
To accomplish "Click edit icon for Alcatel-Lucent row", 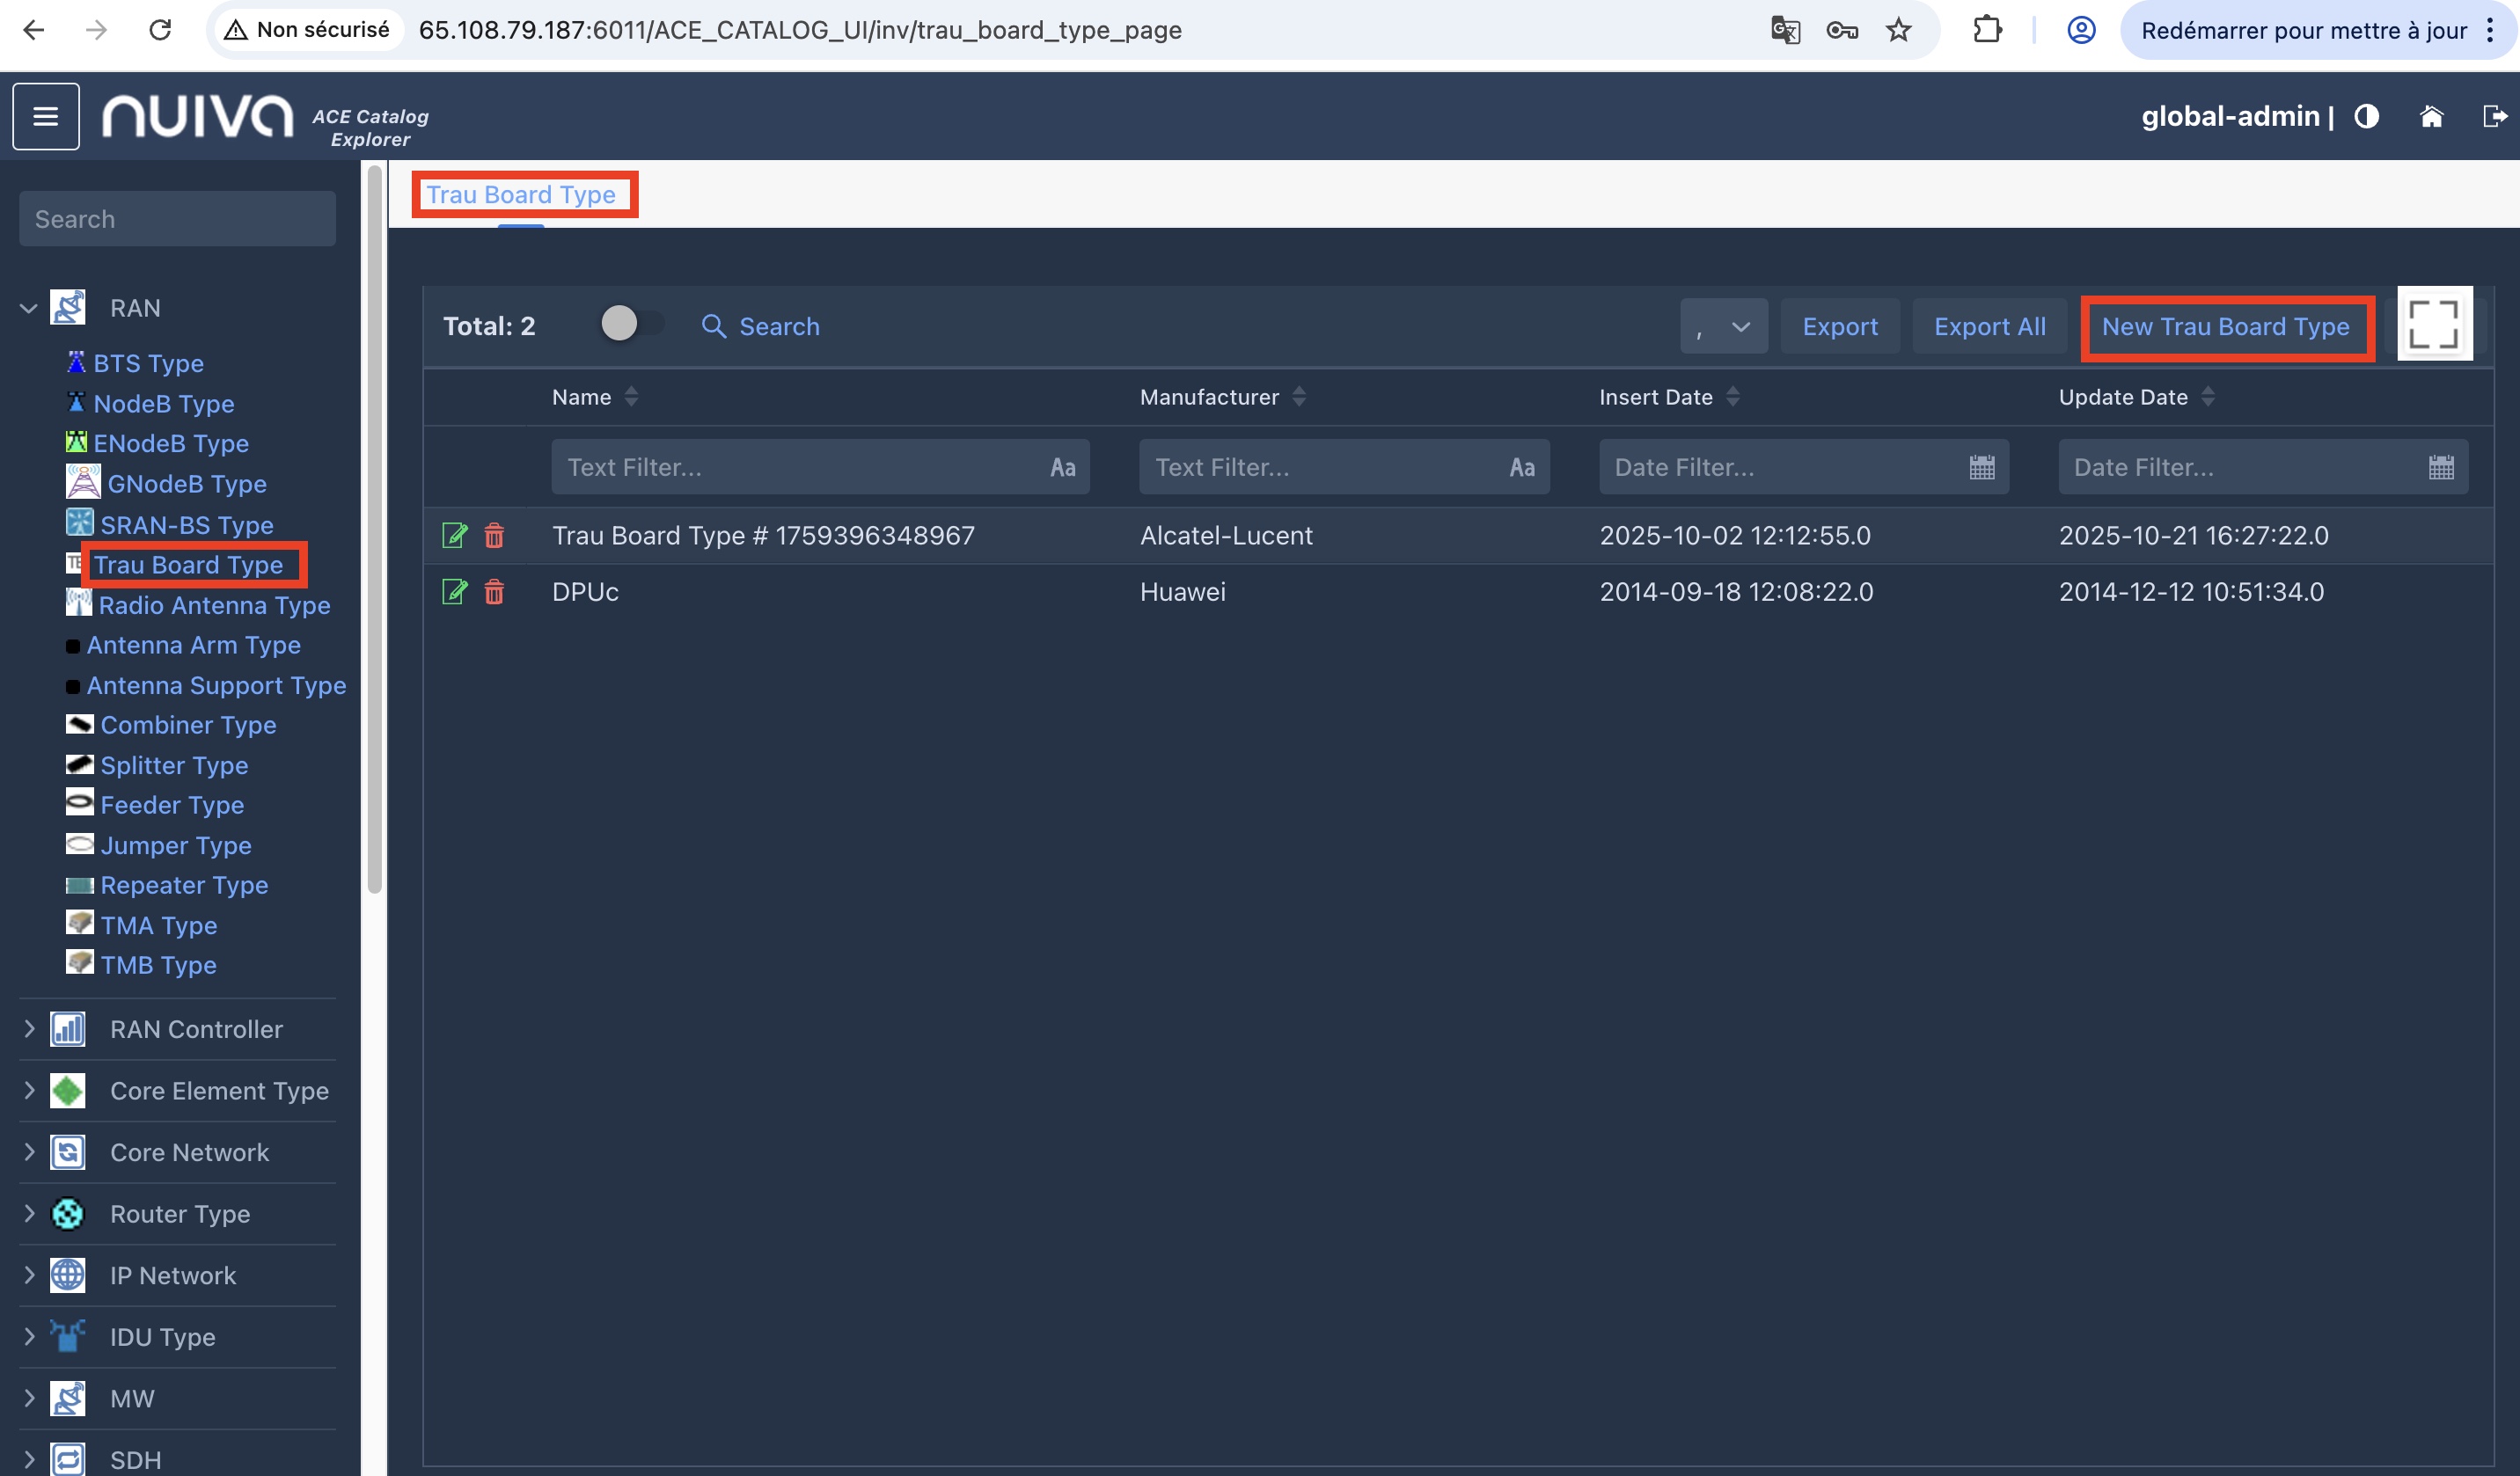I will click(x=454, y=536).
